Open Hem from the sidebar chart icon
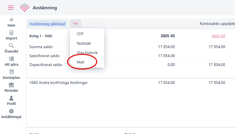Screen dimensions: 235x134 [11, 19]
